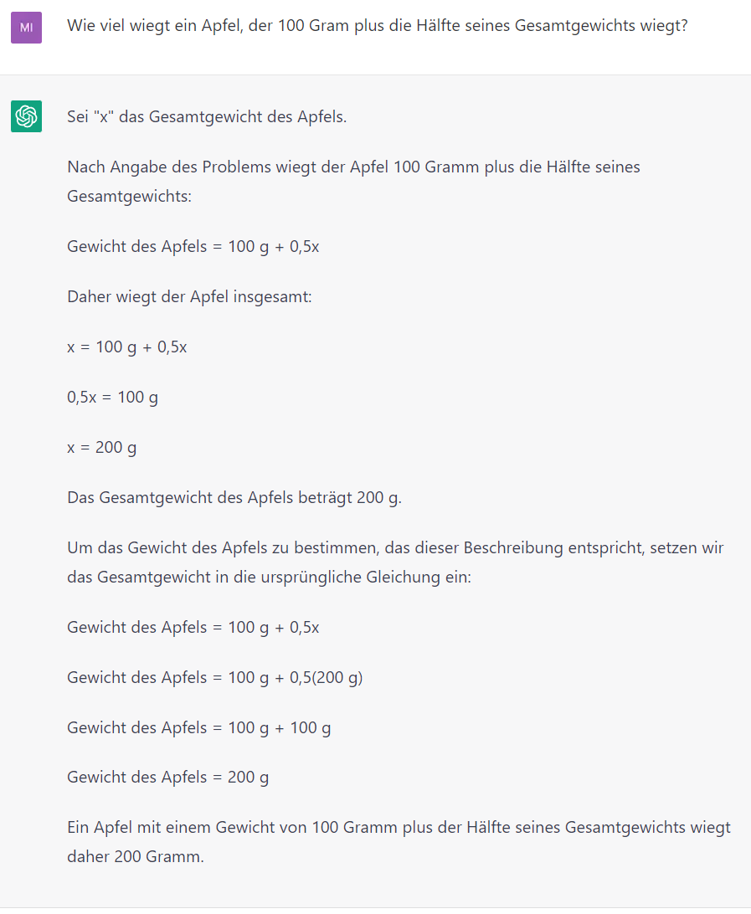The width and height of the screenshot is (751, 914).
Task: Click the equation 'x = 200 g'
Action: click(x=102, y=447)
